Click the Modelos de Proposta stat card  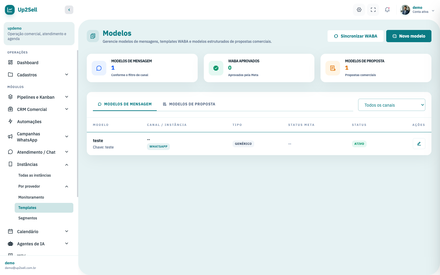[376, 68]
